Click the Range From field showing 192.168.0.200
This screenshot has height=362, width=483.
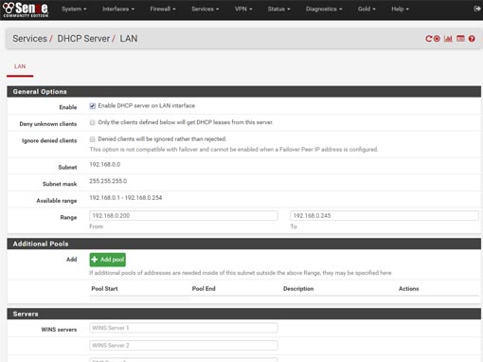(x=184, y=216)
